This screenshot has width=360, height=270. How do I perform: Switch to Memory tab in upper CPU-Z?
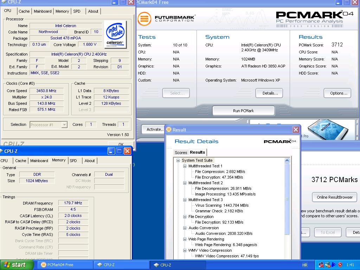62,11
